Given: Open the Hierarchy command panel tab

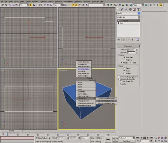Looking at the screenshot, I should pos(126,9).
